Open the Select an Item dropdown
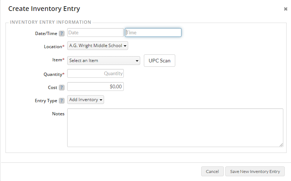 (104, 61)
